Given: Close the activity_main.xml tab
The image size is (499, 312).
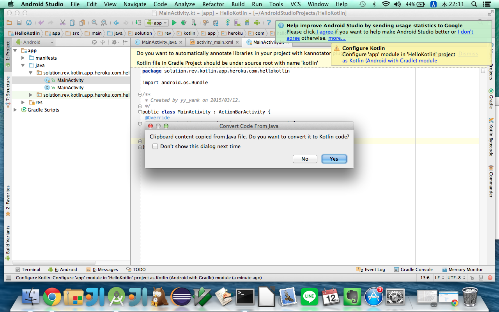Looking at the screenshot, I should [237, 42].
